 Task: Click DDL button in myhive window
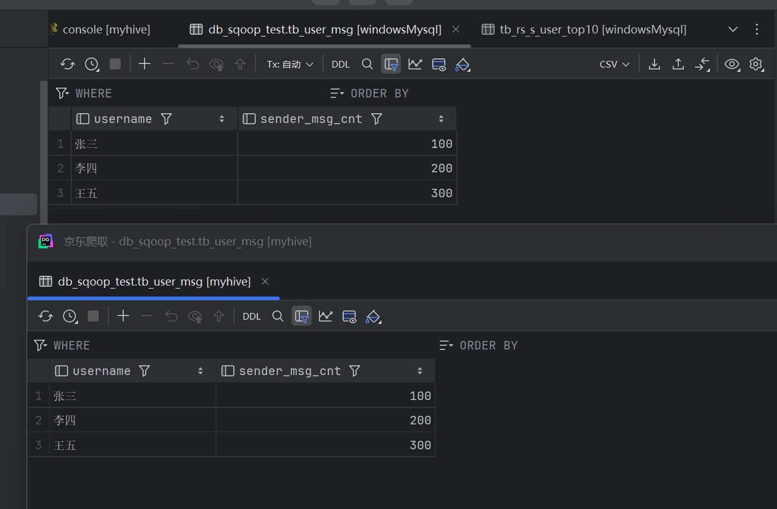[x=252, y=316]
